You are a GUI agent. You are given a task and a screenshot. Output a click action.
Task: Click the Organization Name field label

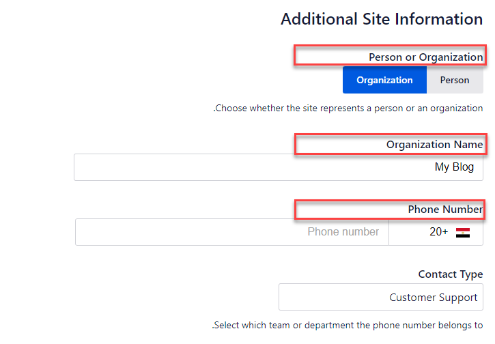pyautogui.click(x=434, y=145)
